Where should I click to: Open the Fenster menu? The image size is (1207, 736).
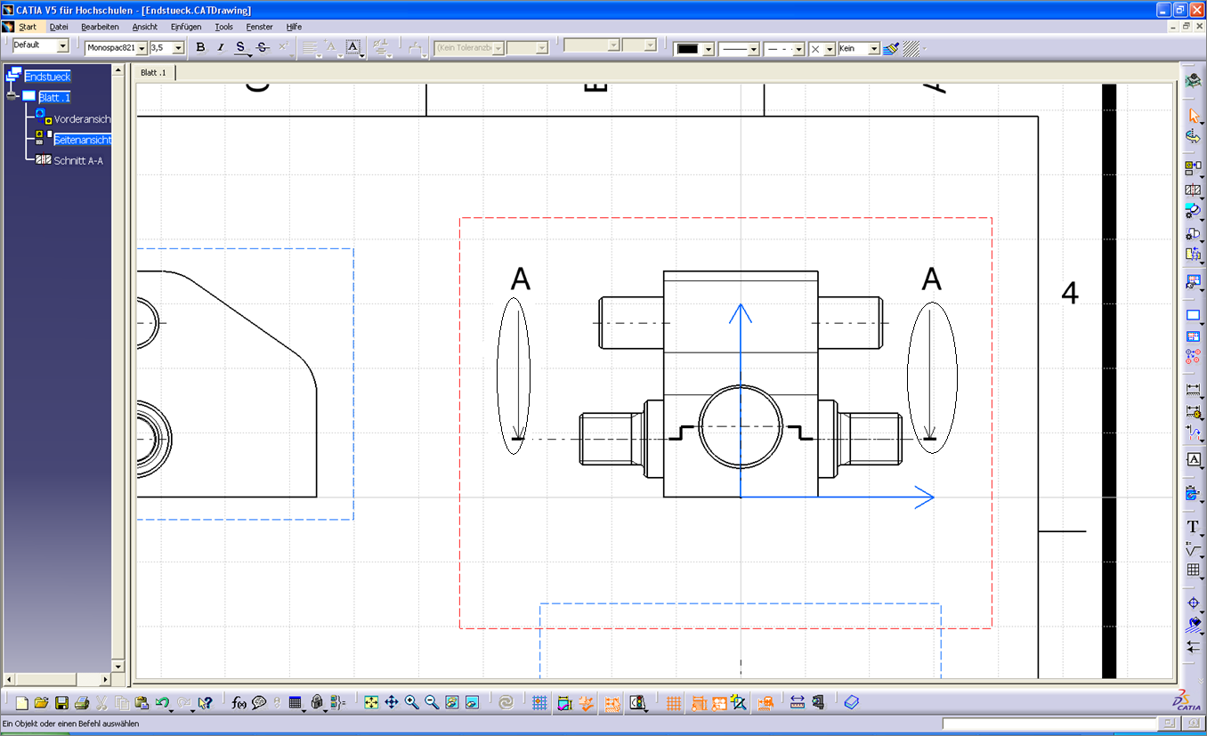coord(260,27)
